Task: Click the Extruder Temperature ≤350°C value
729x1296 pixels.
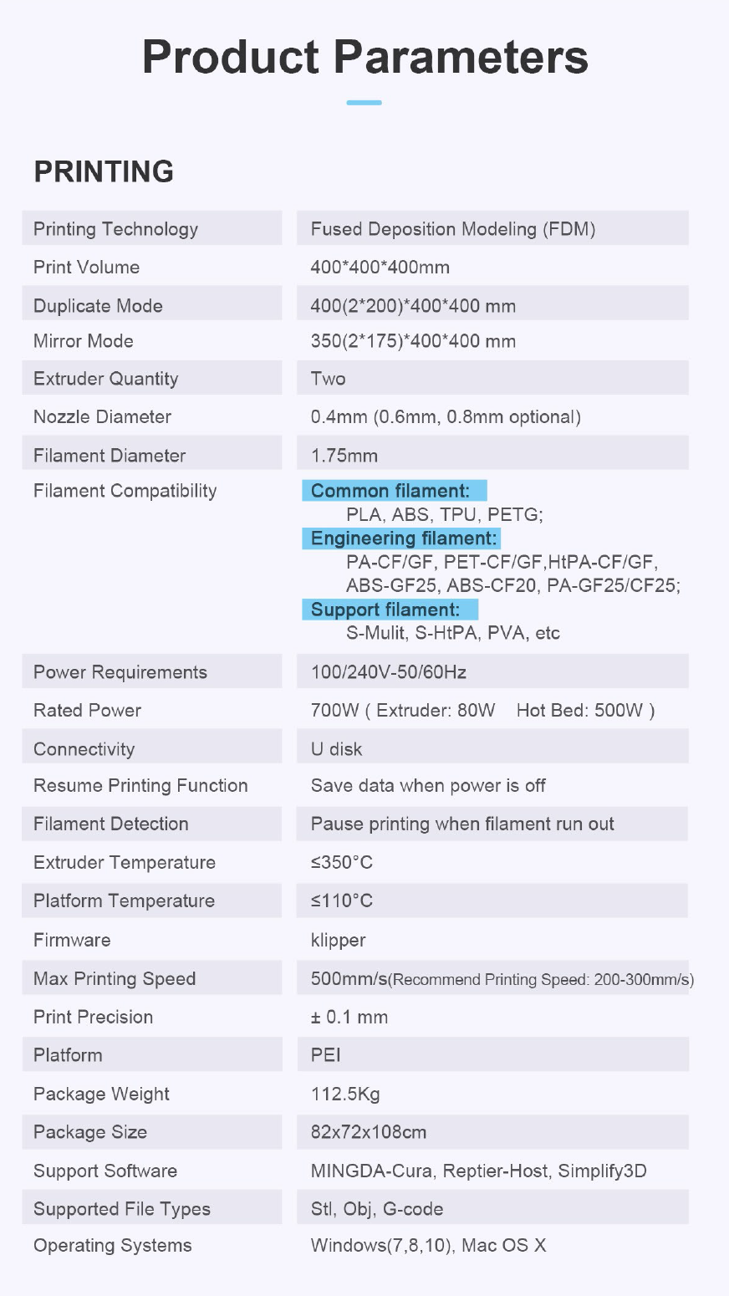Action: coord(341,863)
